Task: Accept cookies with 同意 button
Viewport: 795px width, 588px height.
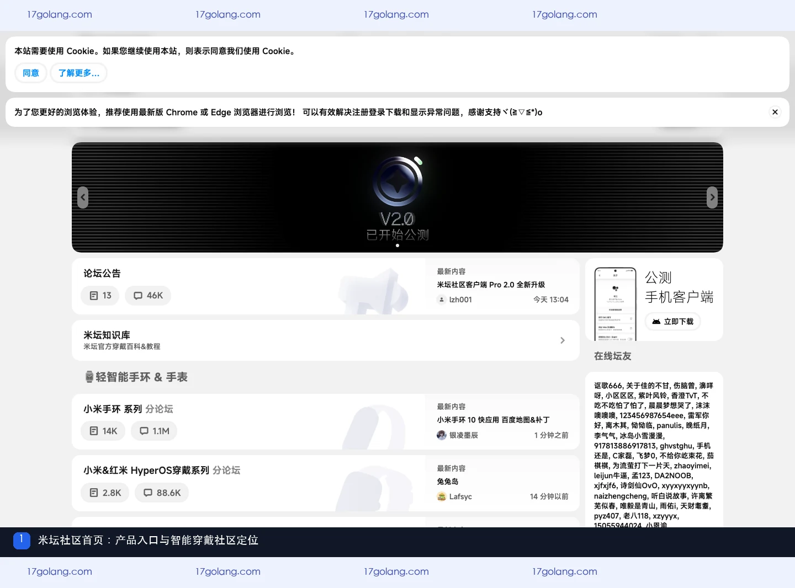Action: (x=31, y=73)
